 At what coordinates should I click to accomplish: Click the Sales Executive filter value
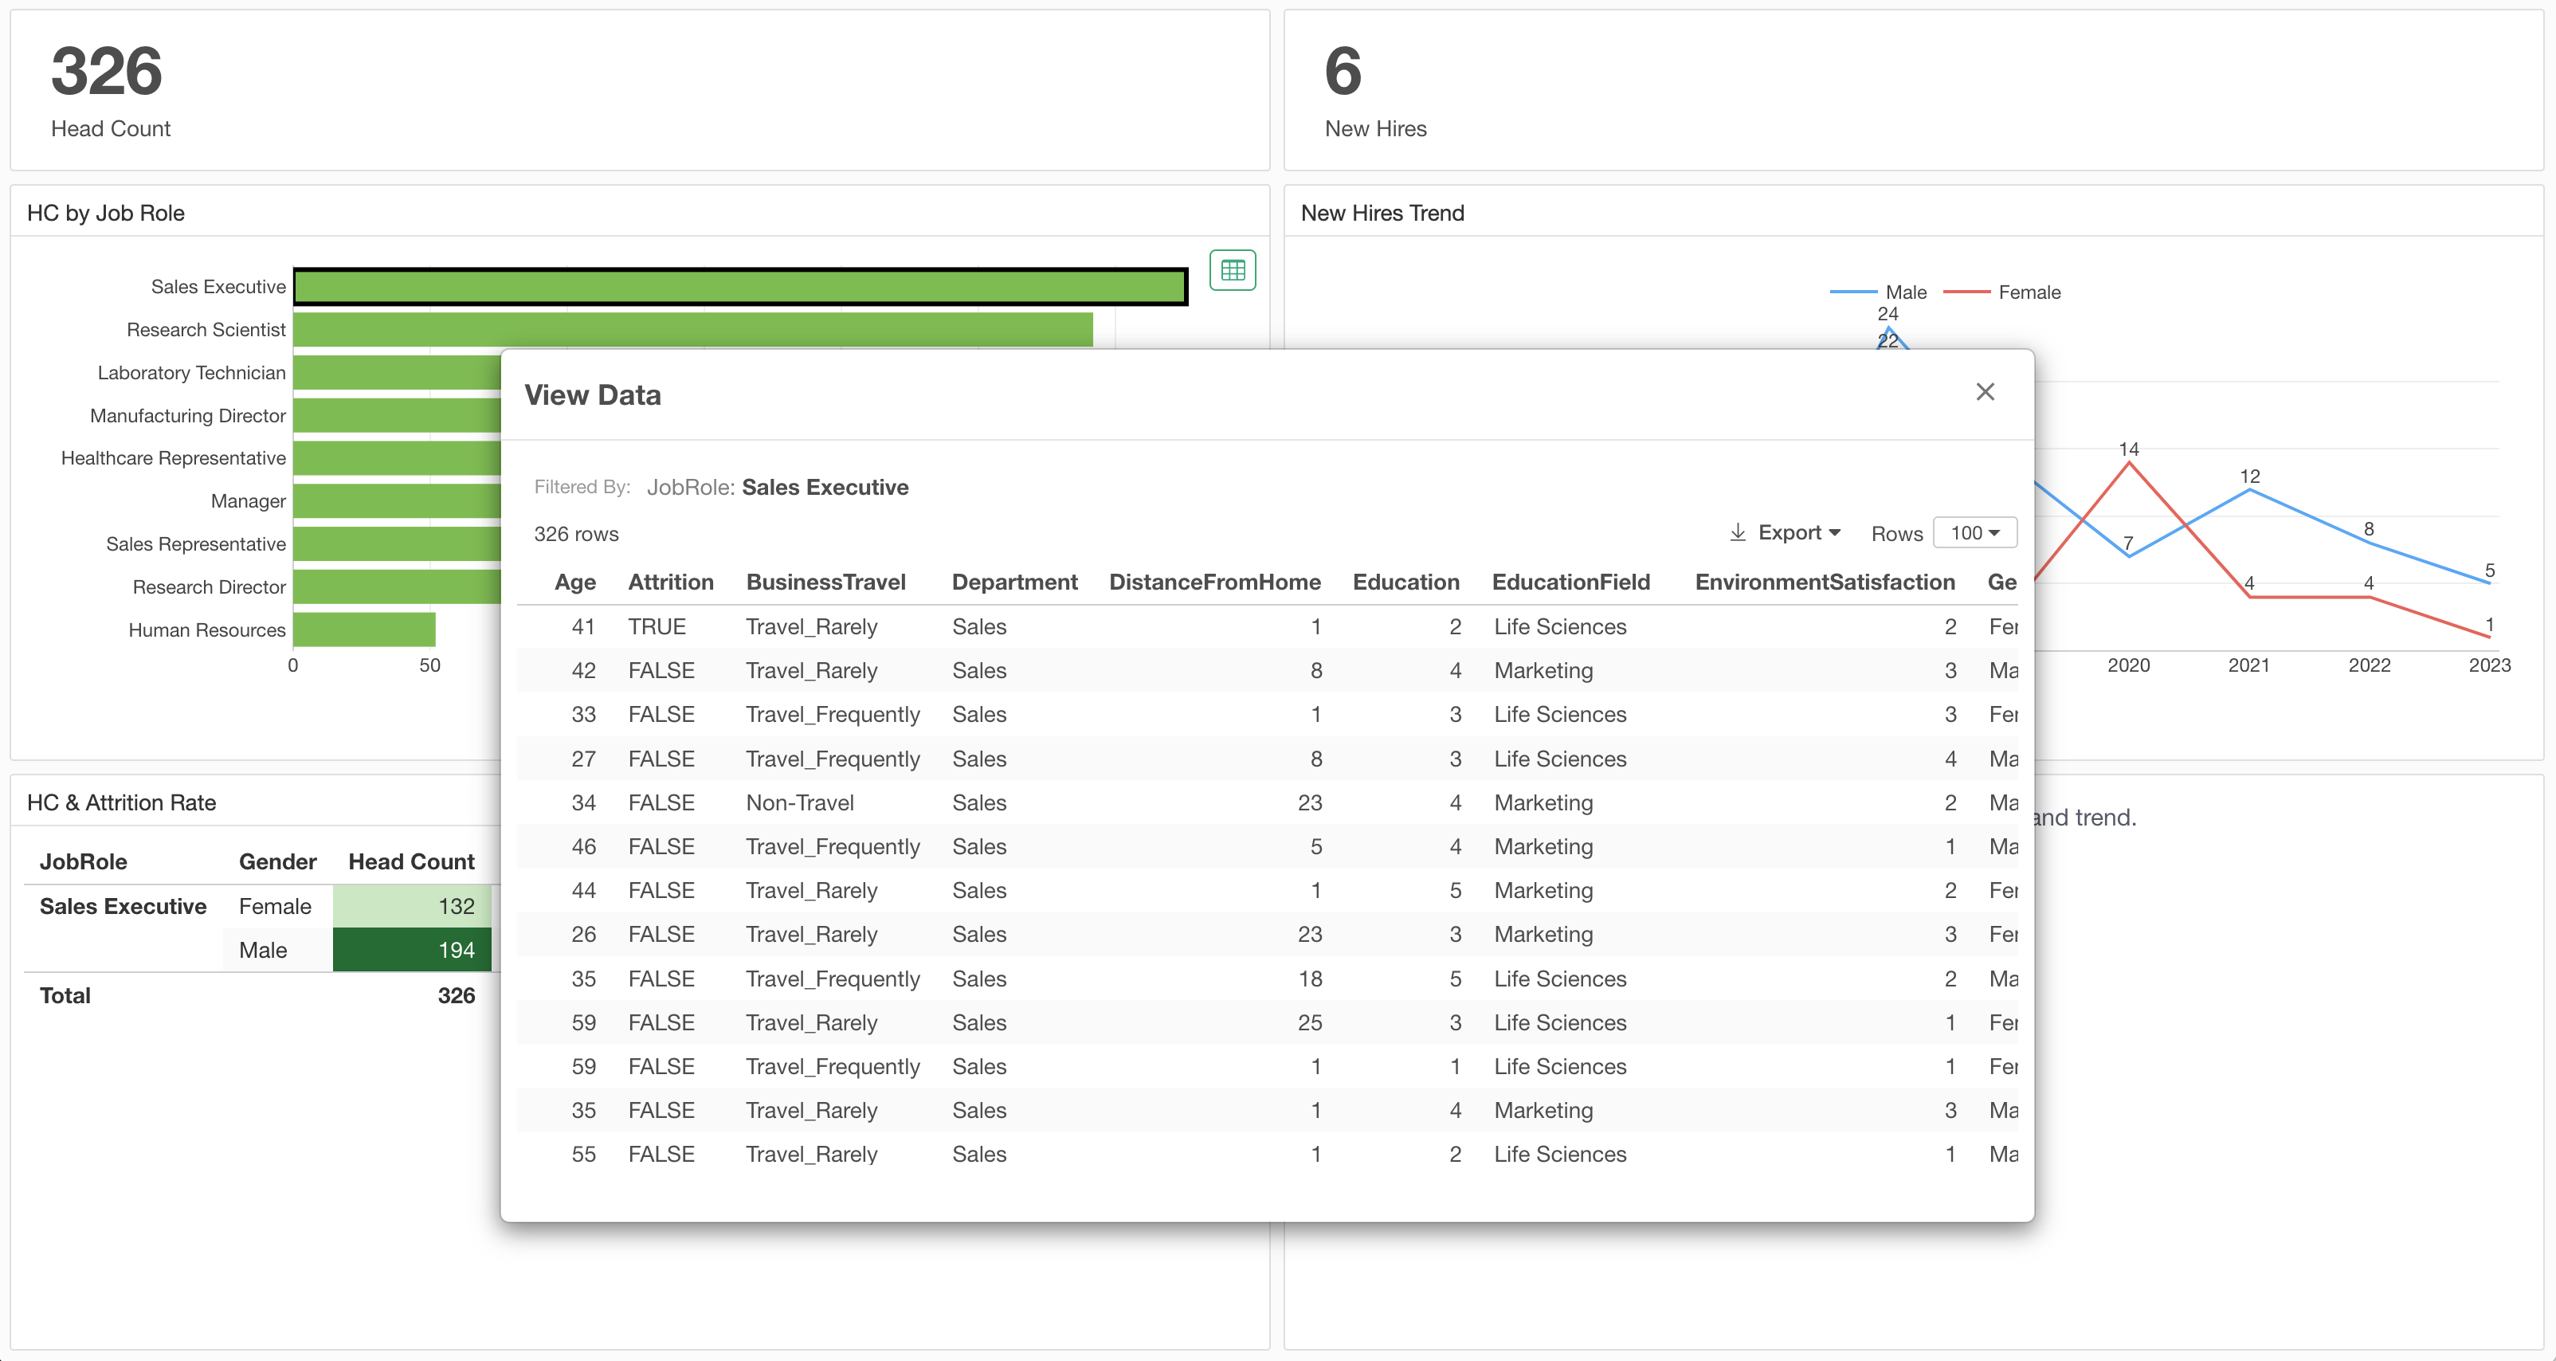pyautogui.click(x=825, y=487)
